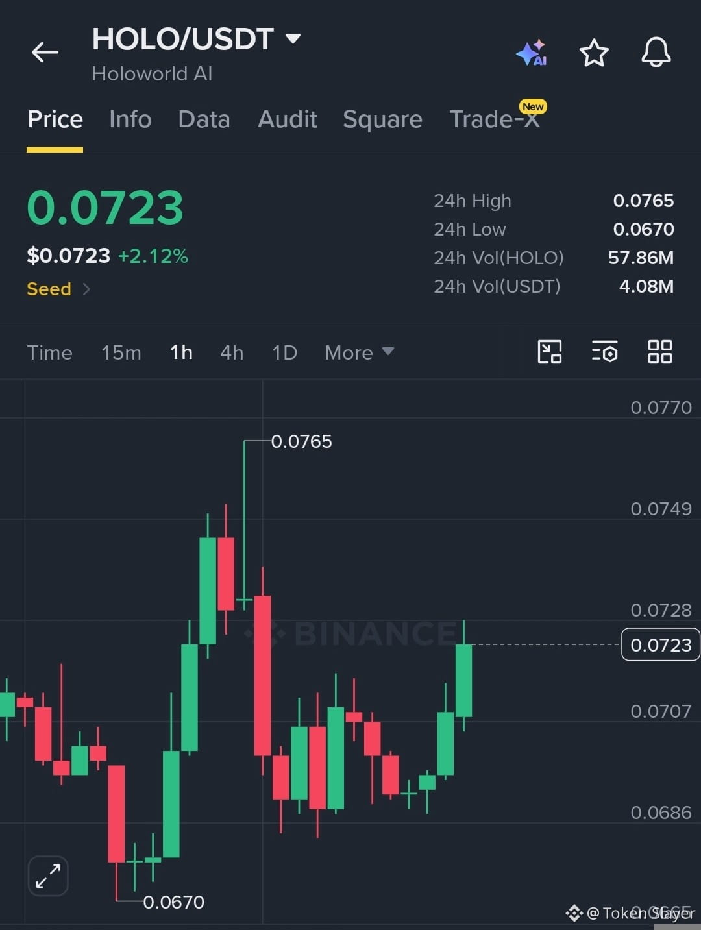Switch to the Price tab
The height and width of the screenshot is (930, 701).
pyautogui.click(x=55, y=119)
